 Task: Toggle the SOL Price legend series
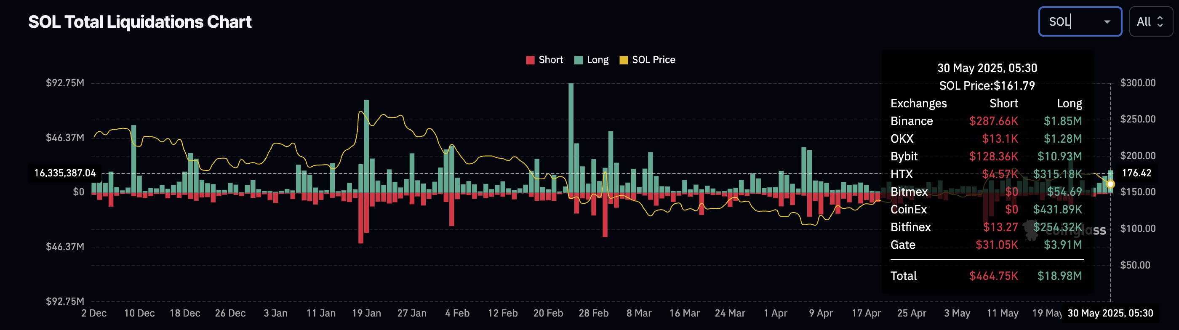tap(647, 60)
